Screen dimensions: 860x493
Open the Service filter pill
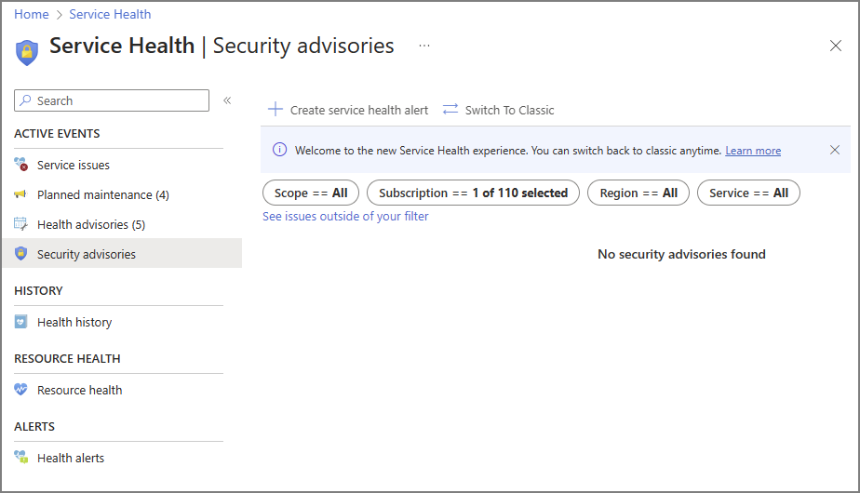[748, 193]
